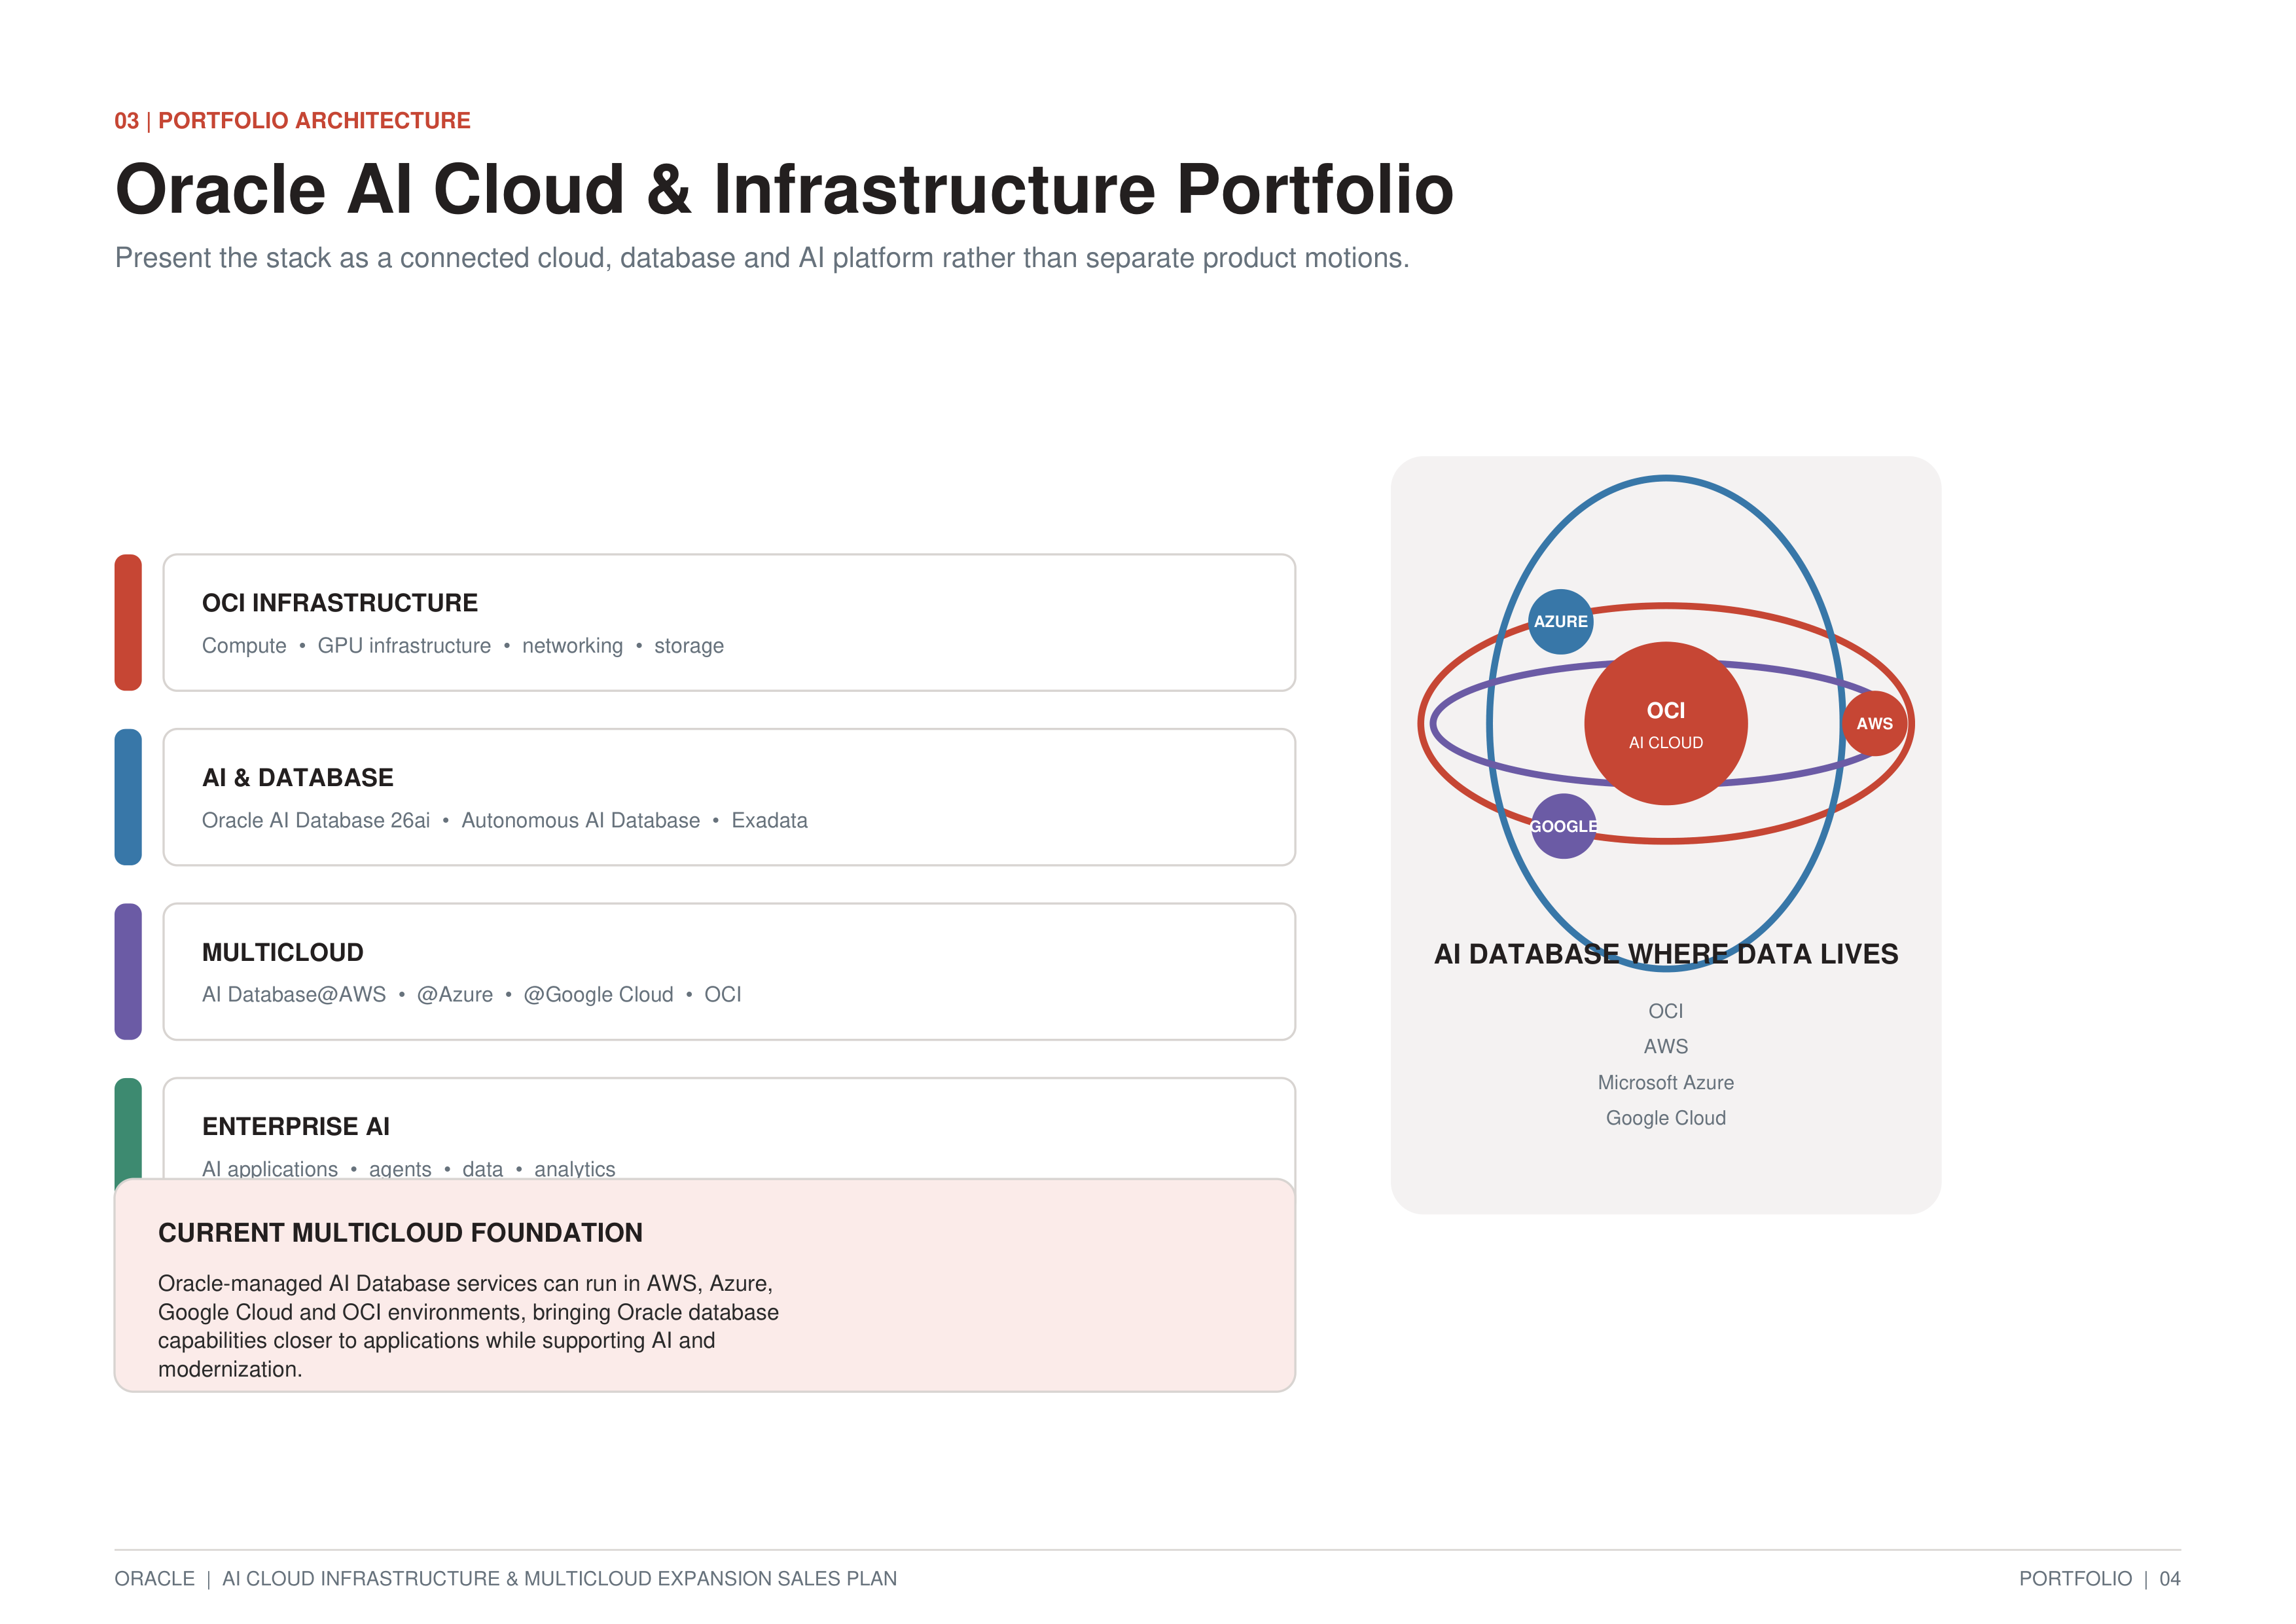Image resolution: width=2296 pixels, height=1624 pixels.
Task: Click 'Microsoft Azure' in the list below the diagram
Action: click(1666, 1082)
